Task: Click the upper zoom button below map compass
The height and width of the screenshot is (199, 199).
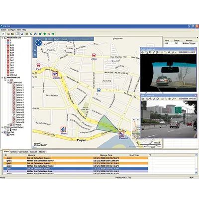Action: [35, 50]
